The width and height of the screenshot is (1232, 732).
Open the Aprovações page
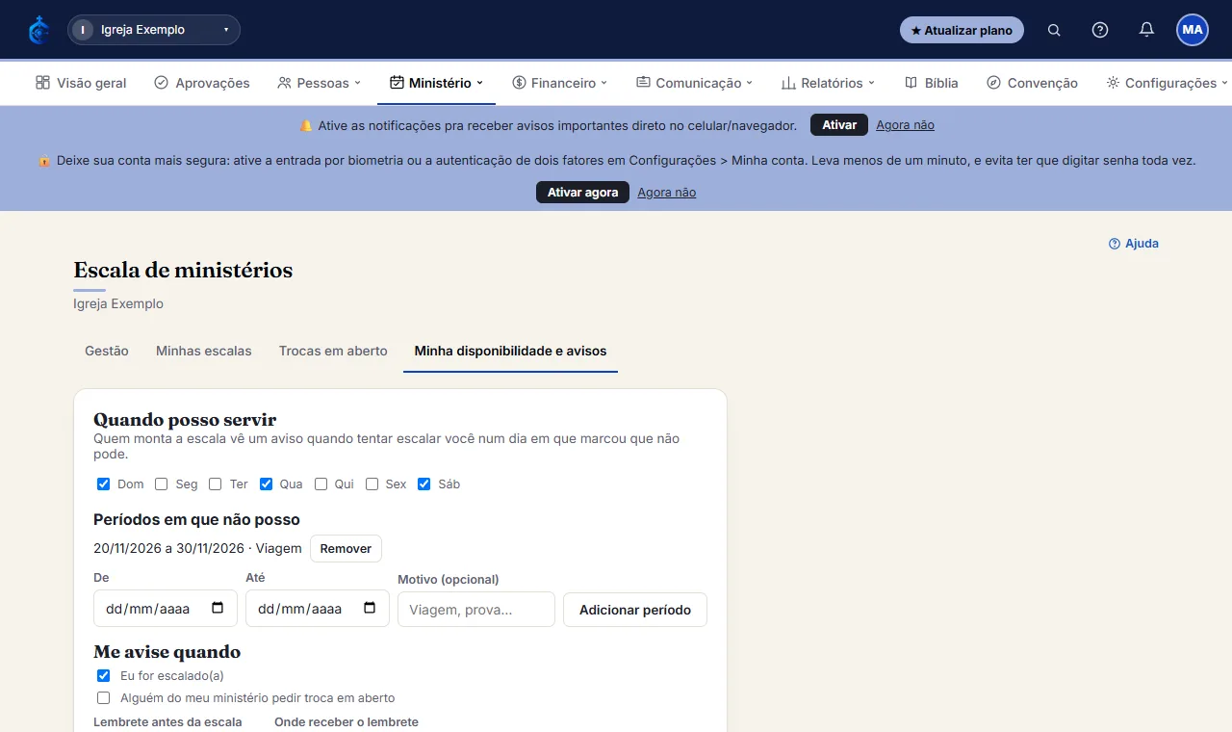point(202,83)
